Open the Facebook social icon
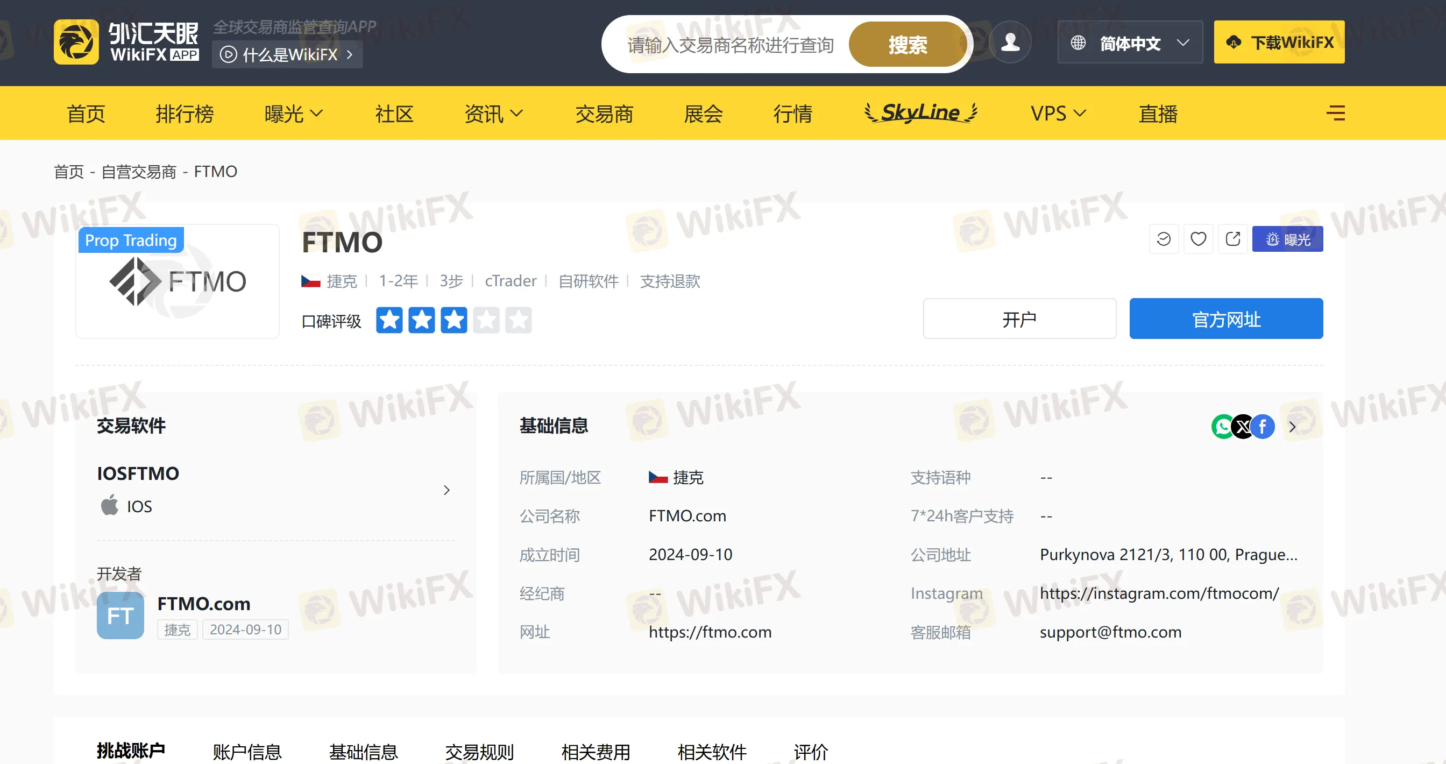The width and height of the screenshot is (1446, 764). tap(1263, 427)
